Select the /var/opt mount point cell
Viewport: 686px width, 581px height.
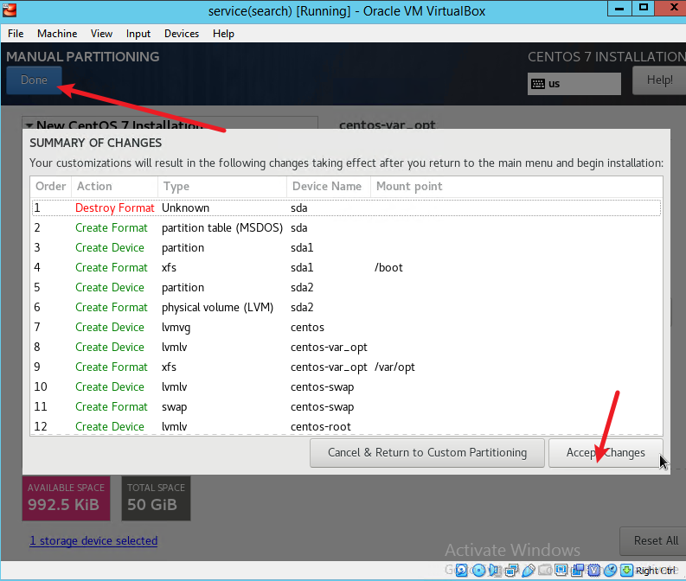click(x=394, y=367)
